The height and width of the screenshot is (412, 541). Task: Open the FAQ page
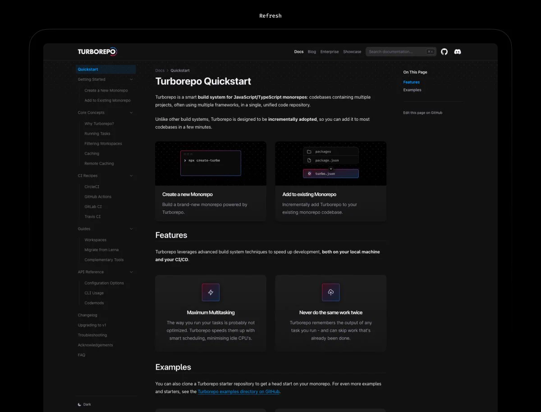coord(81,355)
